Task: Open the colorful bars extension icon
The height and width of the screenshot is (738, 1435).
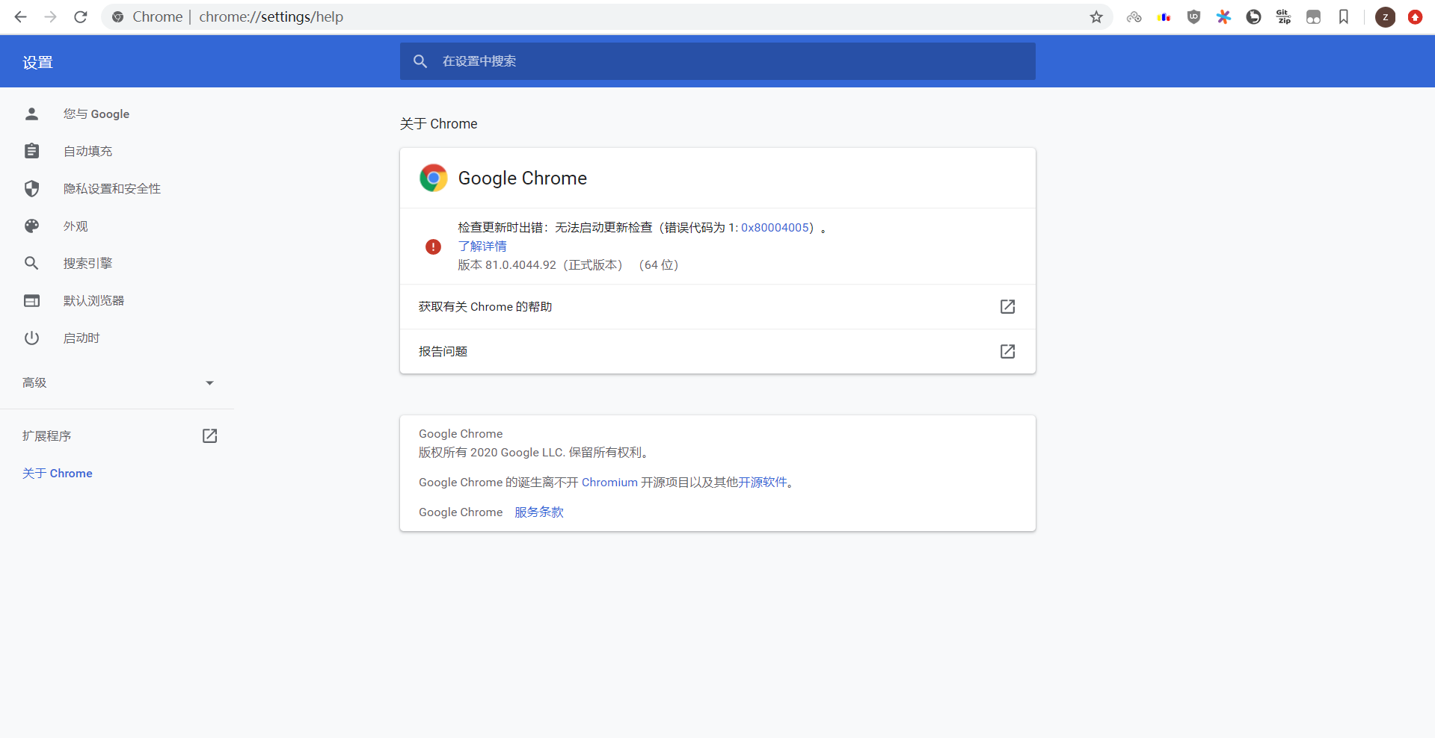Action: (1164, 16)
